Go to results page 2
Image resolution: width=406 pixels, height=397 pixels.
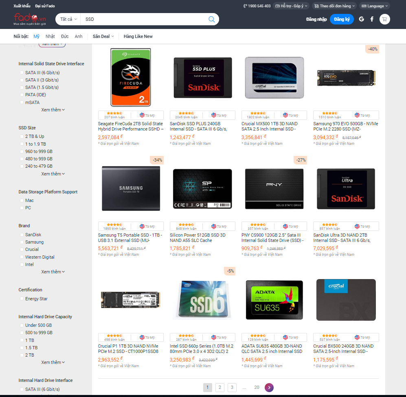(220, 387)
